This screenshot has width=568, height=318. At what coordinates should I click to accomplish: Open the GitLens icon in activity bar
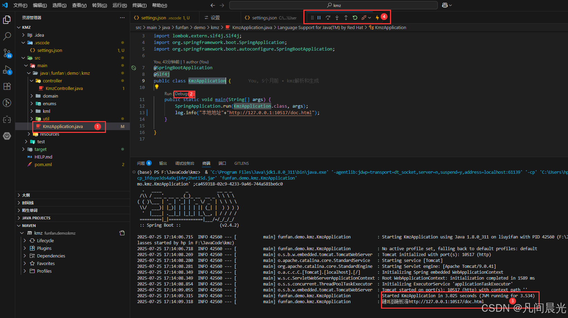point(7,103)
